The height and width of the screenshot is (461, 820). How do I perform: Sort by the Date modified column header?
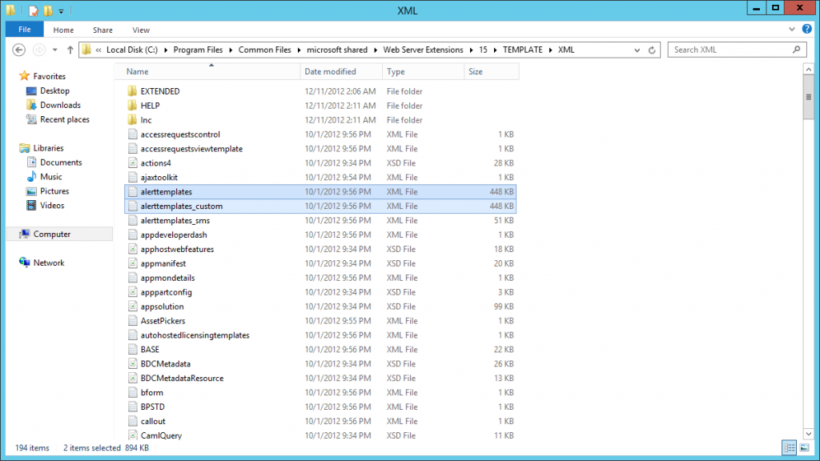341,71
